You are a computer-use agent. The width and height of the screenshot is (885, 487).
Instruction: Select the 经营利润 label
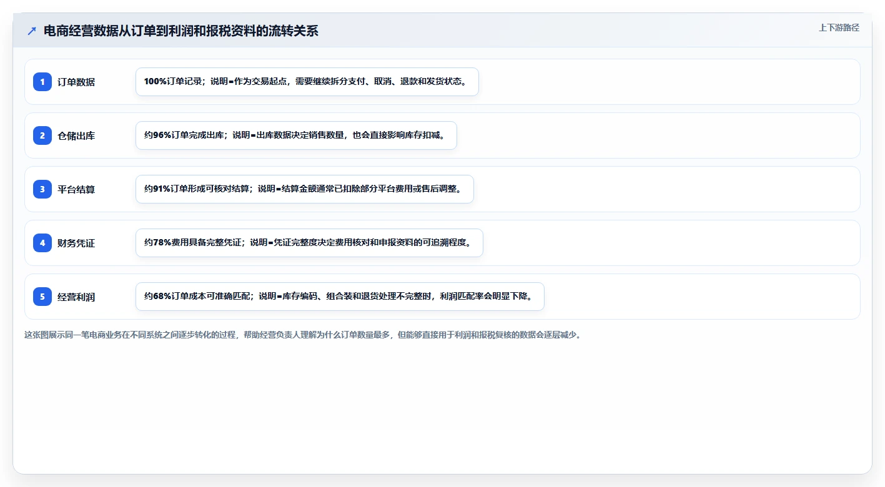(76, 297)
